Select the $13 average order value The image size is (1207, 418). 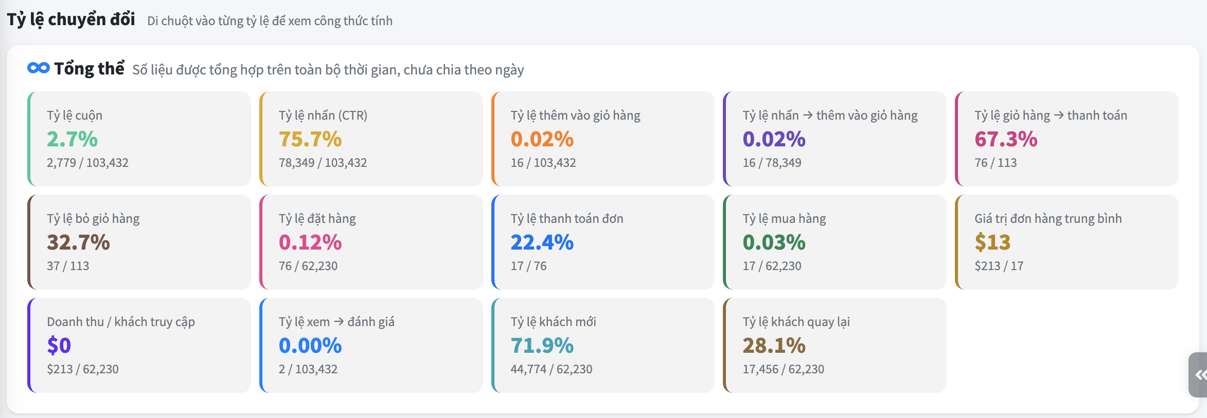click(992, 242)
